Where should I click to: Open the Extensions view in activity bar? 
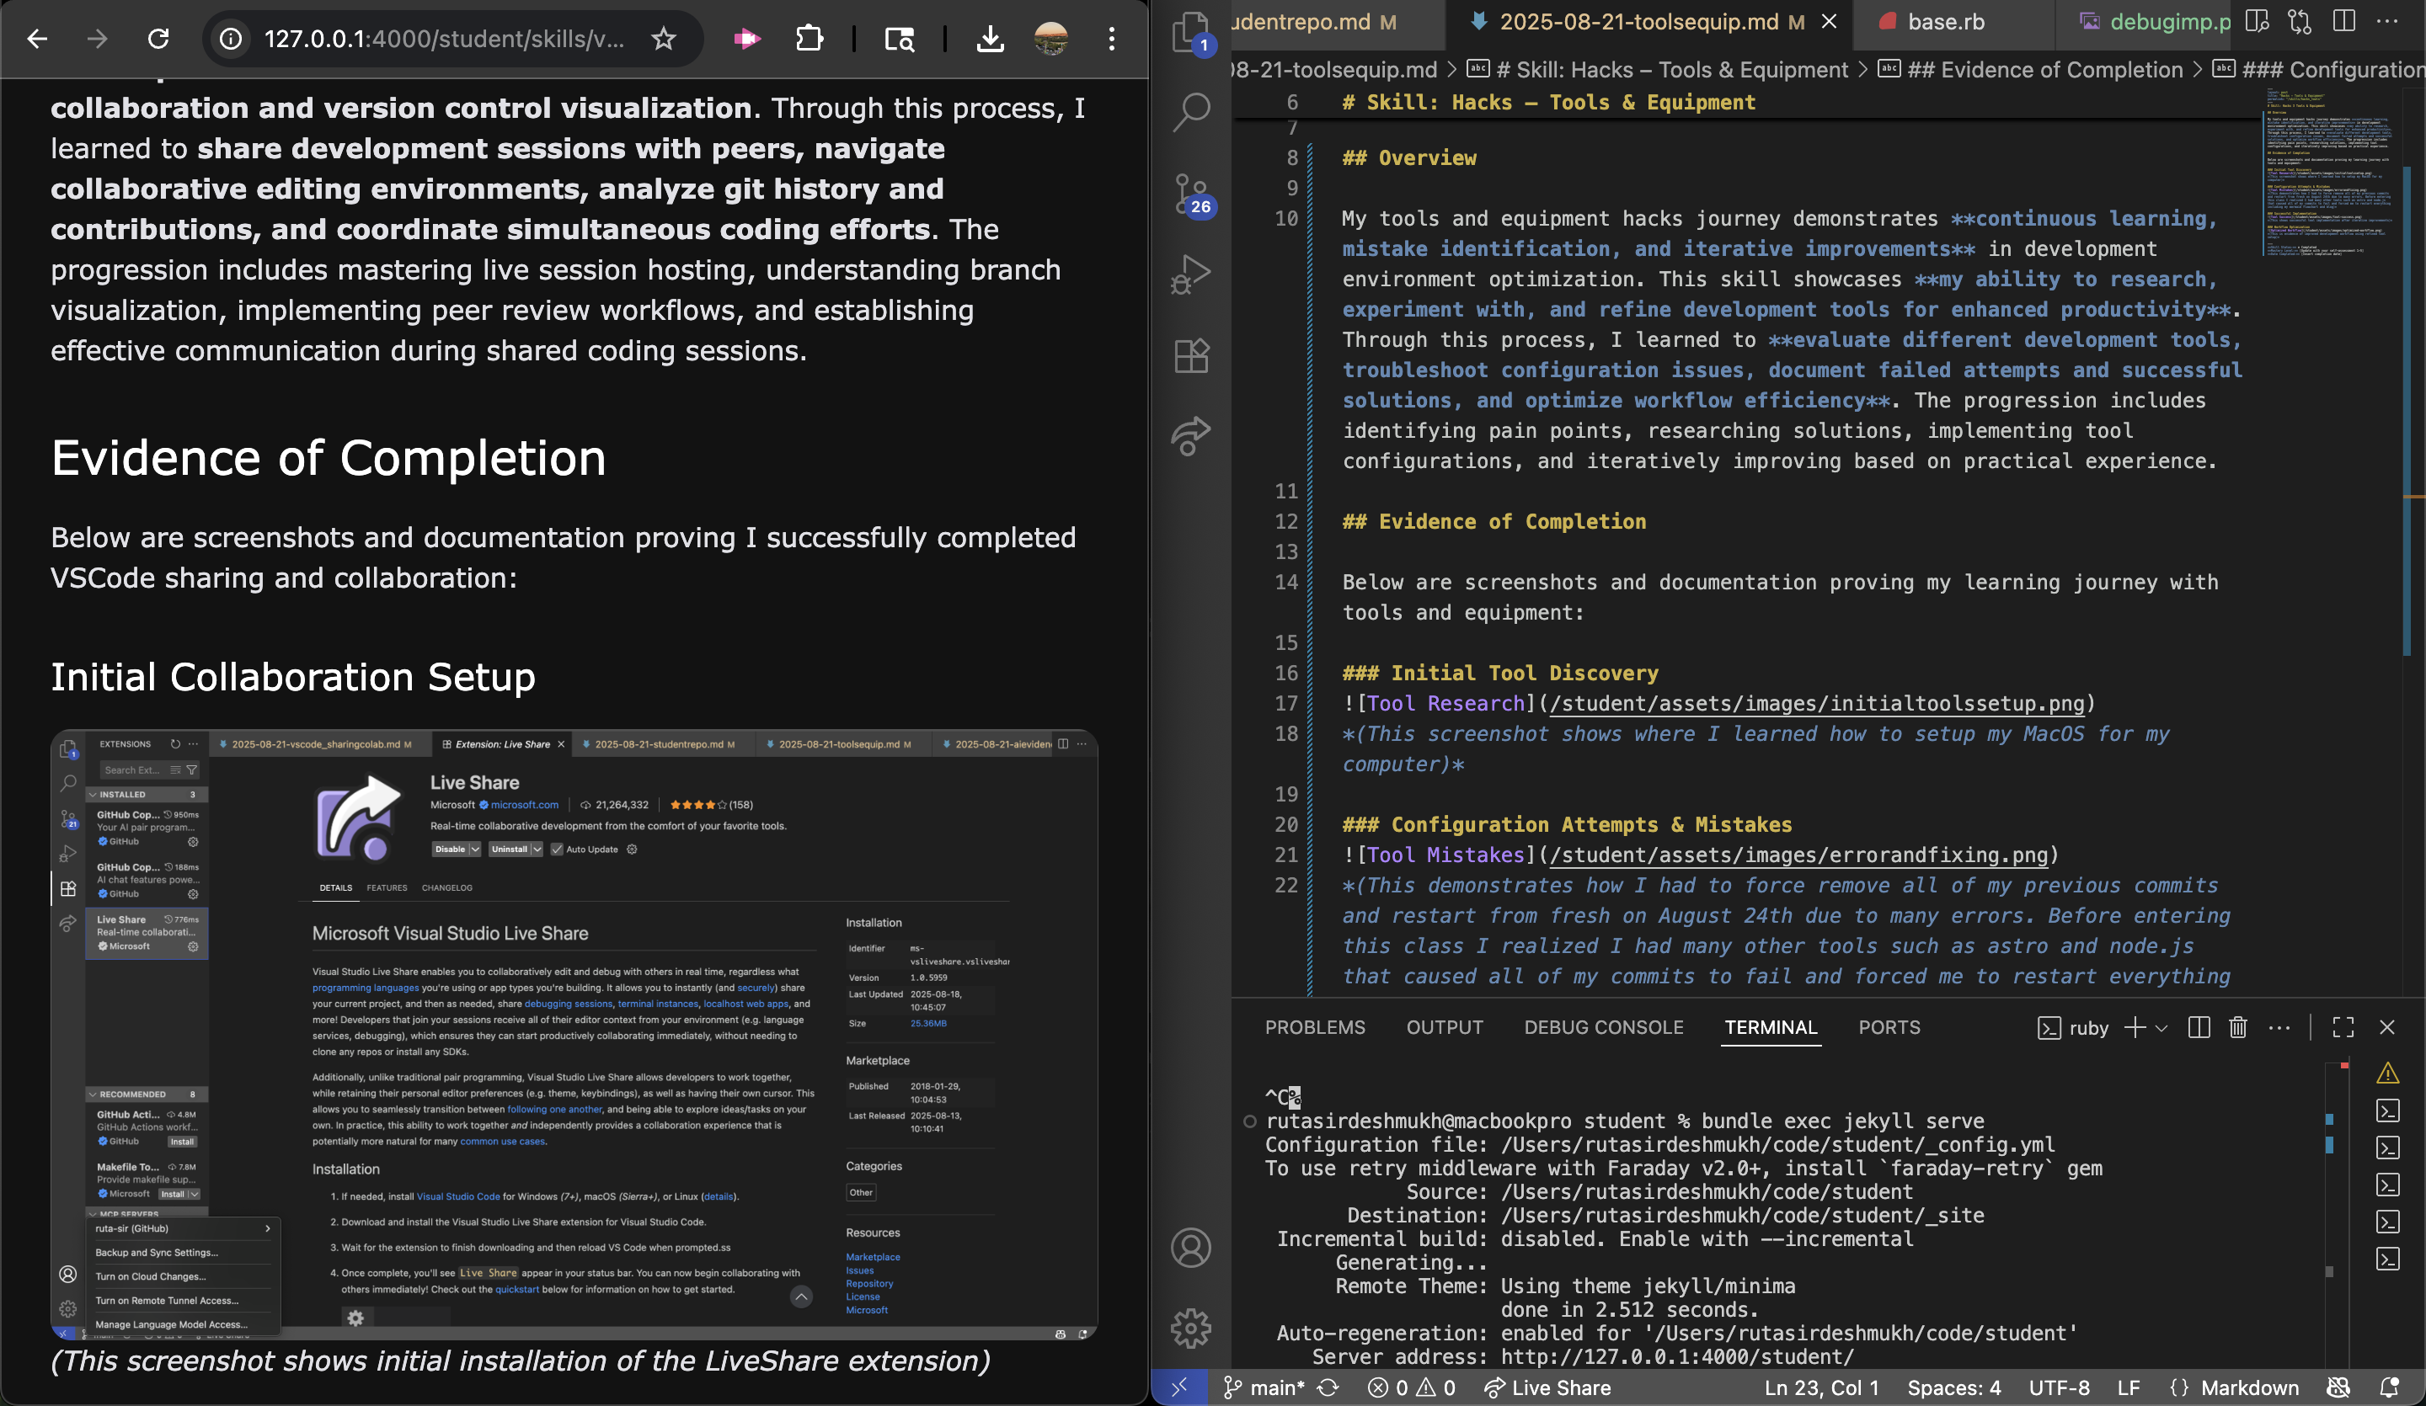[1191, 356]
